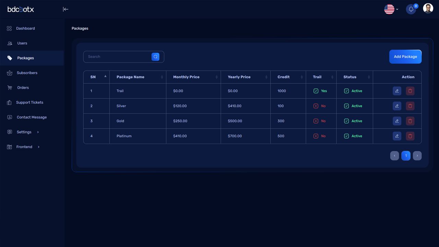Sort table by Monthly Price
The width and height of the screenshot is (439, 247).
click(x=193, y=77)
